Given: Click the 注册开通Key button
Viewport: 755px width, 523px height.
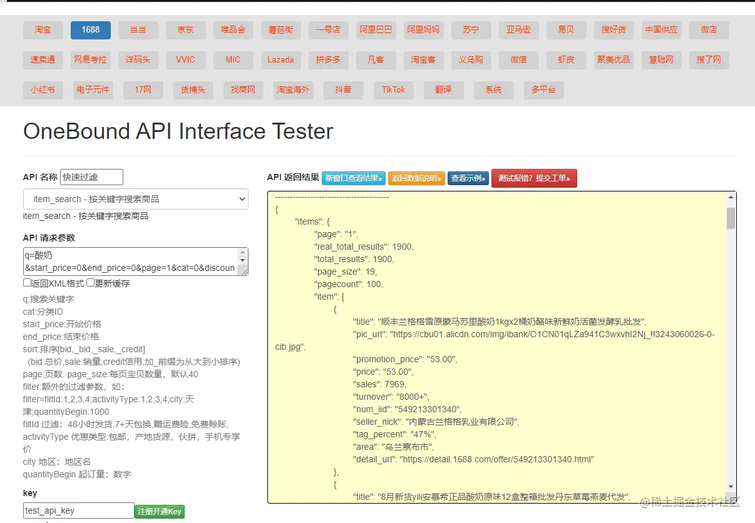Looking at the screenshot, I should point(160,512).
